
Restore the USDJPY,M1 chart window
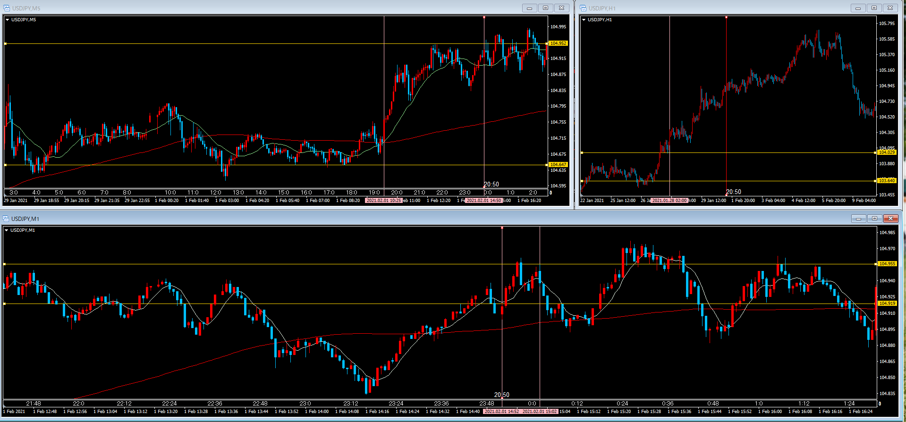tap(874, 219)
